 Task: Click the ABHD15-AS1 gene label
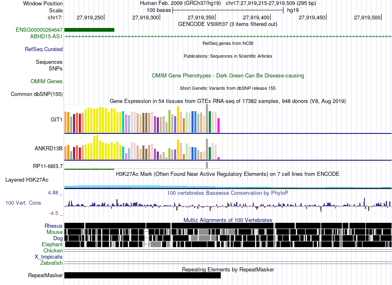(x=46, y=36)
